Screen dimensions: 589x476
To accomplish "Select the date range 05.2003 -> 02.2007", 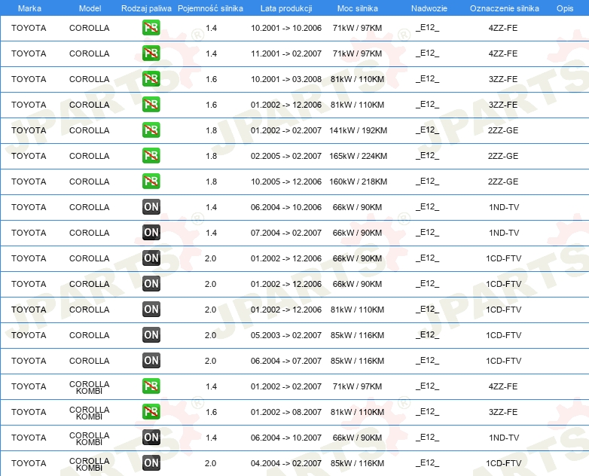I will pyautogui.click(x=286, y=335).
